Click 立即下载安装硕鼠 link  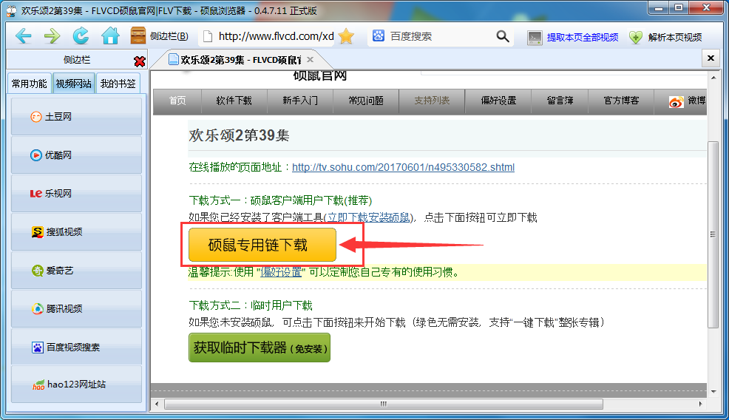pos(369,217)
